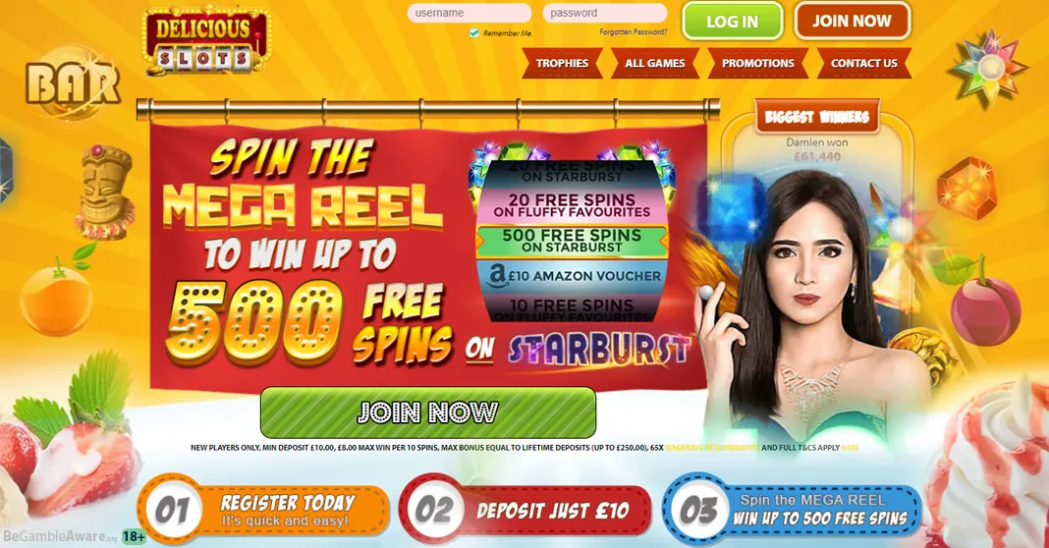Viewport: 1049px width, 548px height.
Task: Go to the Promotions page
Action: click(x=758, y=64)
